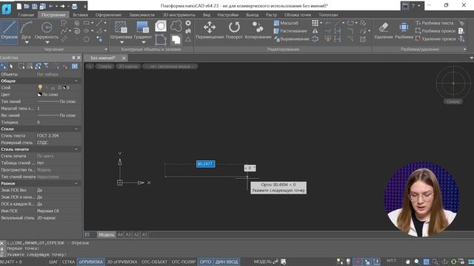Select the Растягивание stretch tool

(290, 31)
